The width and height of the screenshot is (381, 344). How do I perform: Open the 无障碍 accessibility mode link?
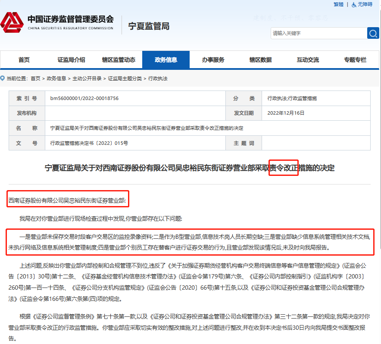[x=365, y=4]
